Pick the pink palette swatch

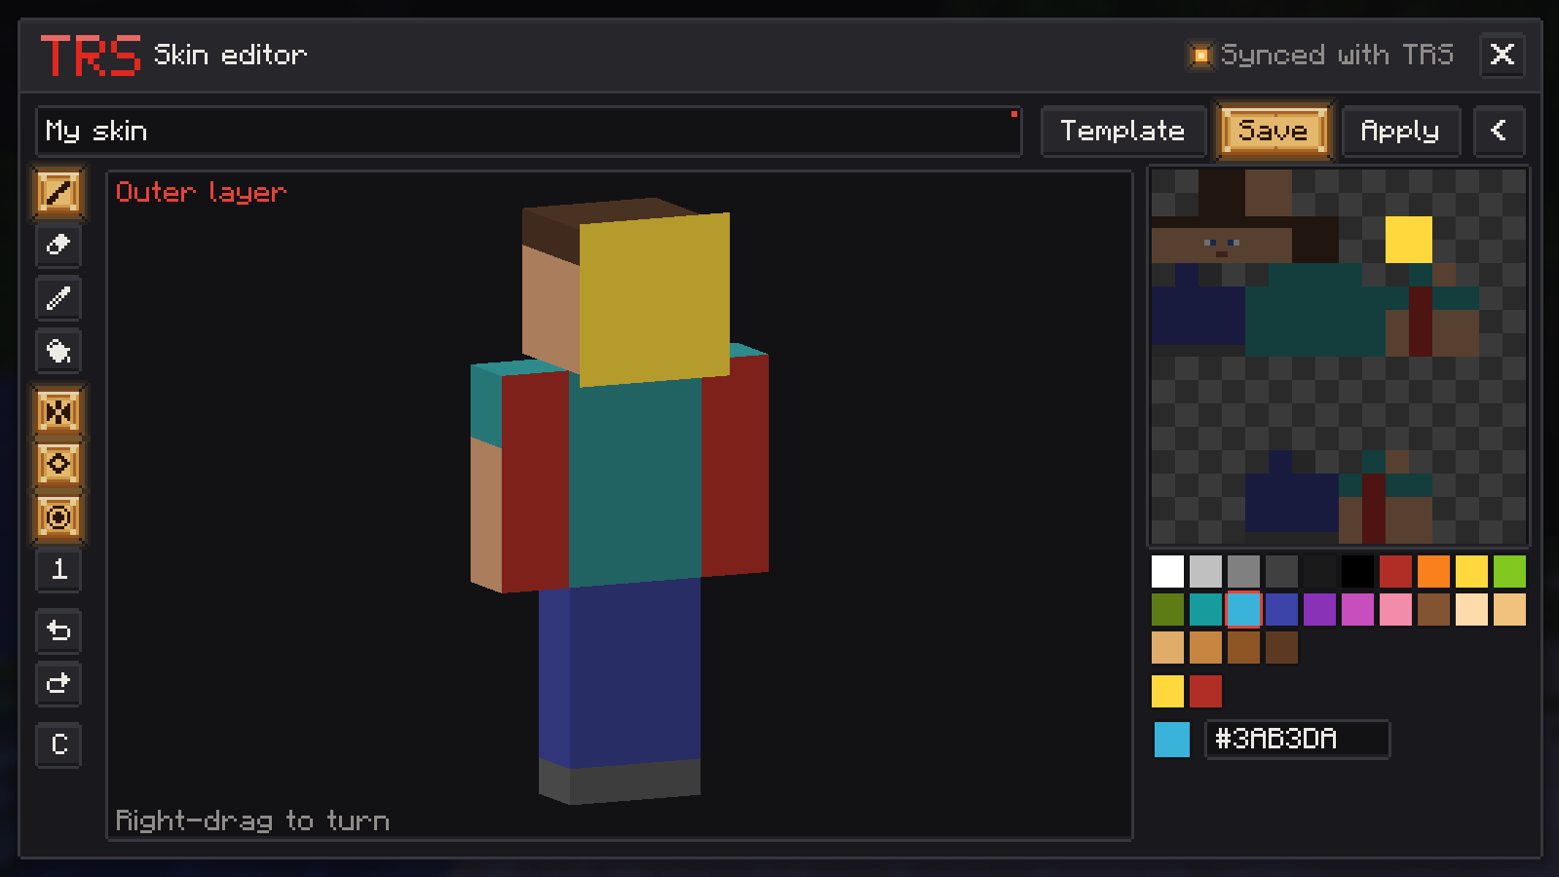click(x=1395, y=610)
